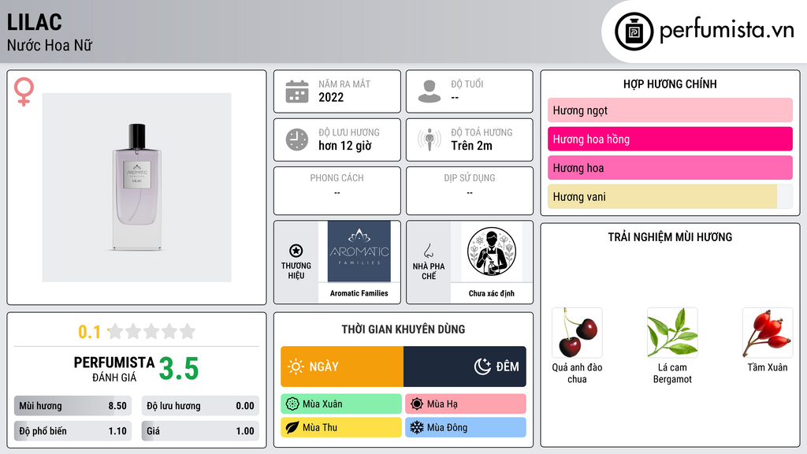Click the perfumista.vn perfume bottle logo icon
The image size is (807, 454).
click(634, 32)
